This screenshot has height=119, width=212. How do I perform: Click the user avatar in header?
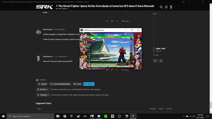(171, 7)
